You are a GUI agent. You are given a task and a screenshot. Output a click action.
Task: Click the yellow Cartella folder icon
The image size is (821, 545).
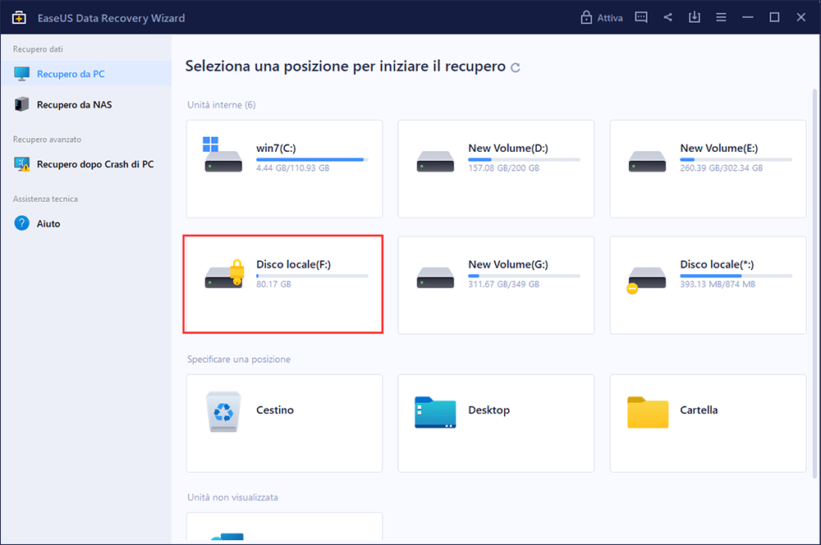coord(648,413)
